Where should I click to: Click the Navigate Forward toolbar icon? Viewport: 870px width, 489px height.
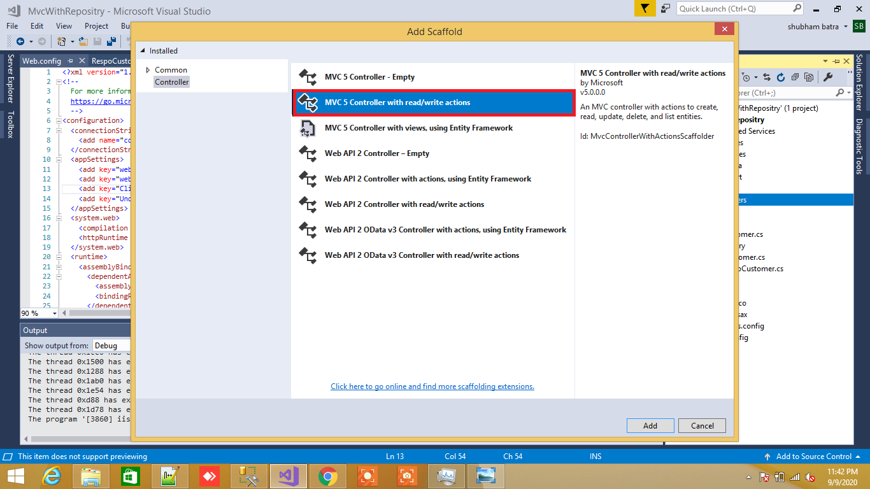coord(42,41)
